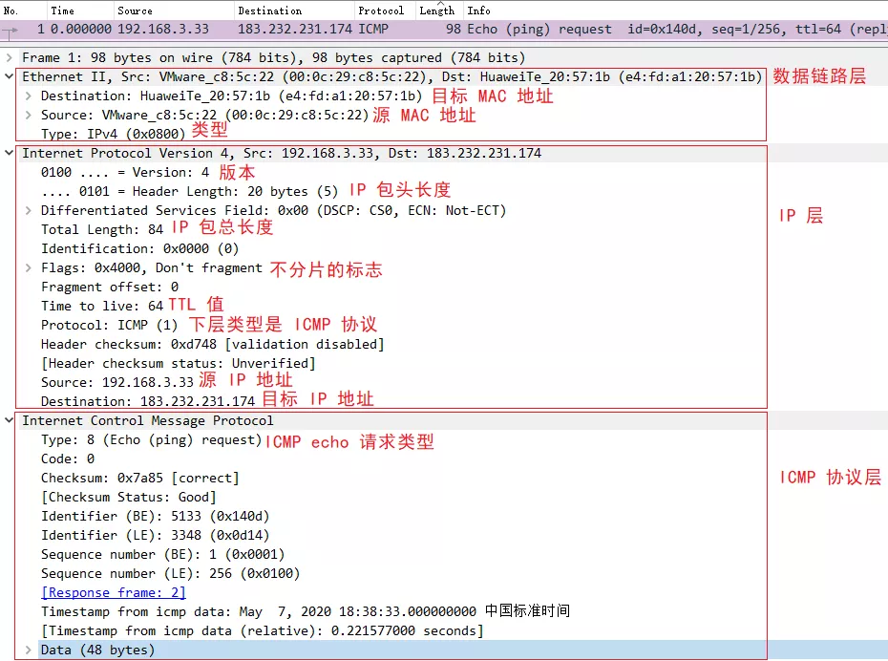
Task: Select the 'Protocol: ICMP (1)' row
Action: point(109,325)
